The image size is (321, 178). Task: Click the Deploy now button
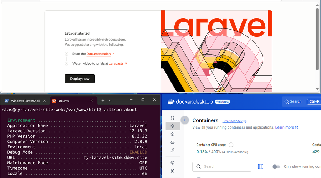(80, 79)
